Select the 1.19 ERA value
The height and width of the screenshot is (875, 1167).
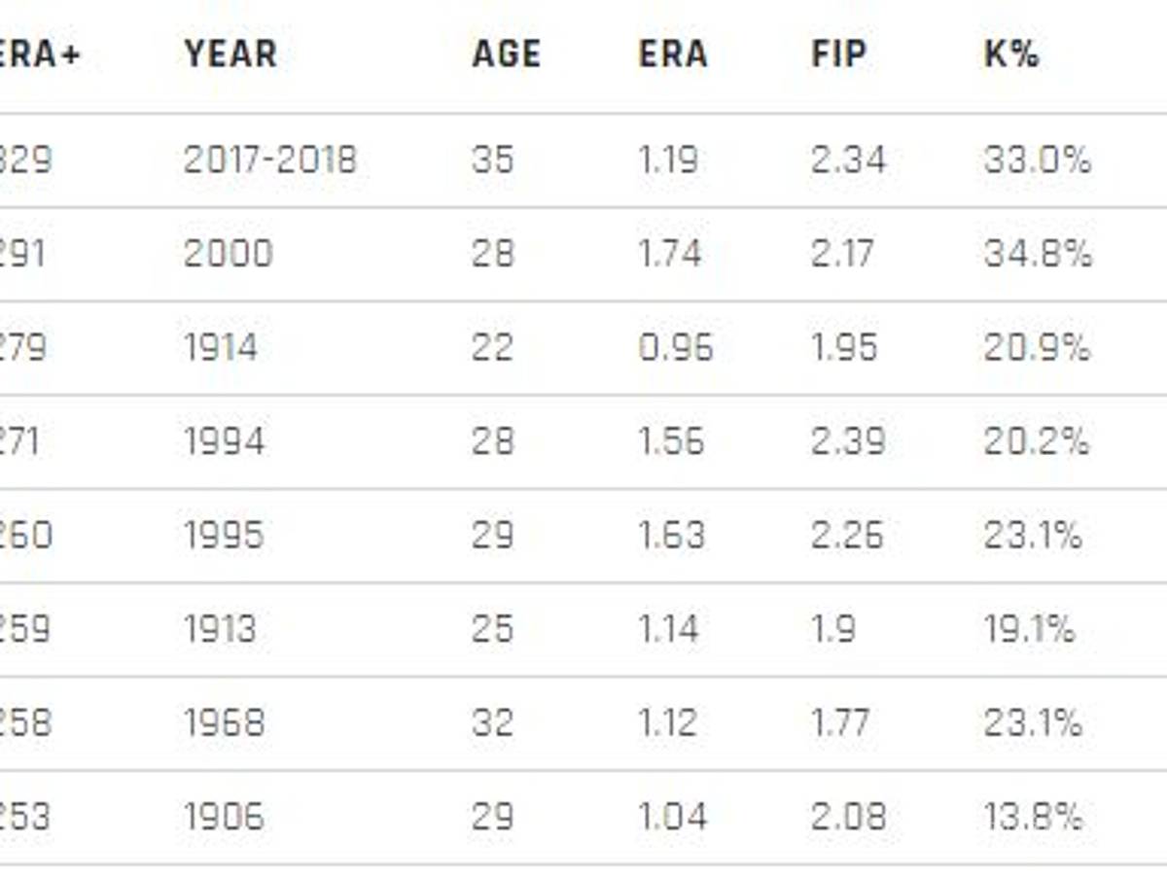(x=668, y=159)
